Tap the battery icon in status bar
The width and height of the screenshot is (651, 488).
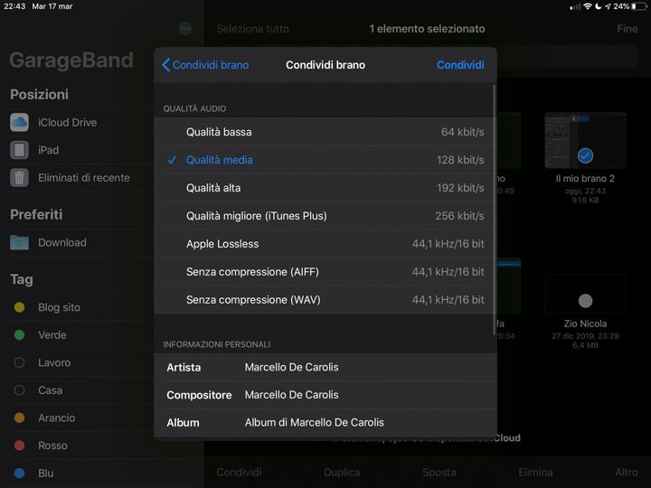(x=640, y=6)
